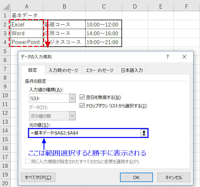The height and width of the screenshot is (187, 200).
Task: Click the dialog title データの入力規則
Action: point(36,57)
